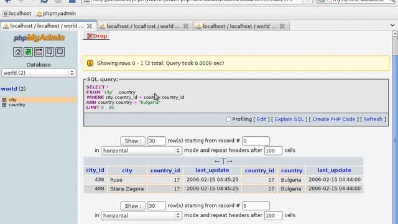Open phpMyAdmin documentation icon
Image resolution: width=398 pixels, height=224 pixels.
tap(50, 52)
